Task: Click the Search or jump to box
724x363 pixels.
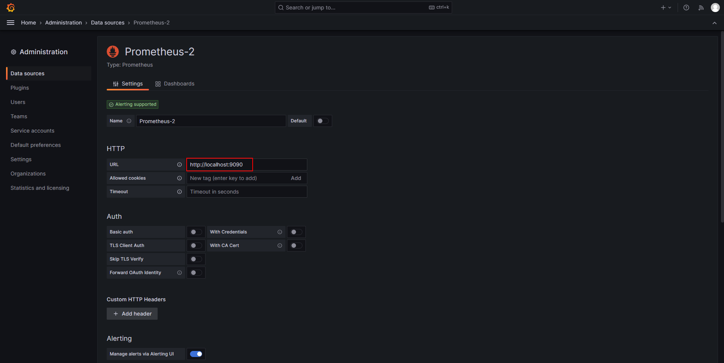Action: click(364, 8)
